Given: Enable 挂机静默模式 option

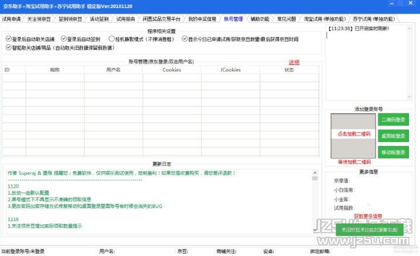Looking at the screenshot, I should point(141,39).
